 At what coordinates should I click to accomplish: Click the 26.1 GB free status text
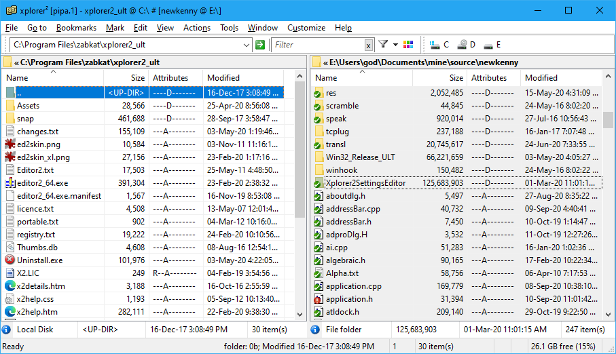563,347
